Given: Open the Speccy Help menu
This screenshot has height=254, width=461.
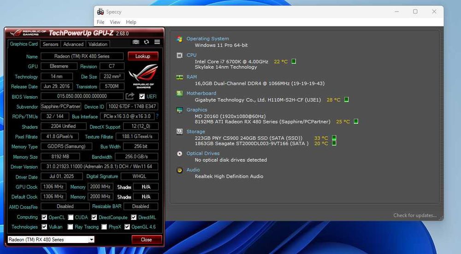Looking at the screenshot, I should pos(131,22).
